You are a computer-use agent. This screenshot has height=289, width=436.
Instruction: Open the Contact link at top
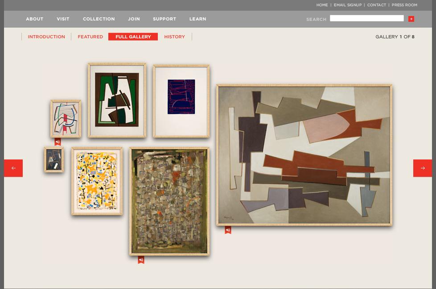pyautogui.click(x=377, y=5)
